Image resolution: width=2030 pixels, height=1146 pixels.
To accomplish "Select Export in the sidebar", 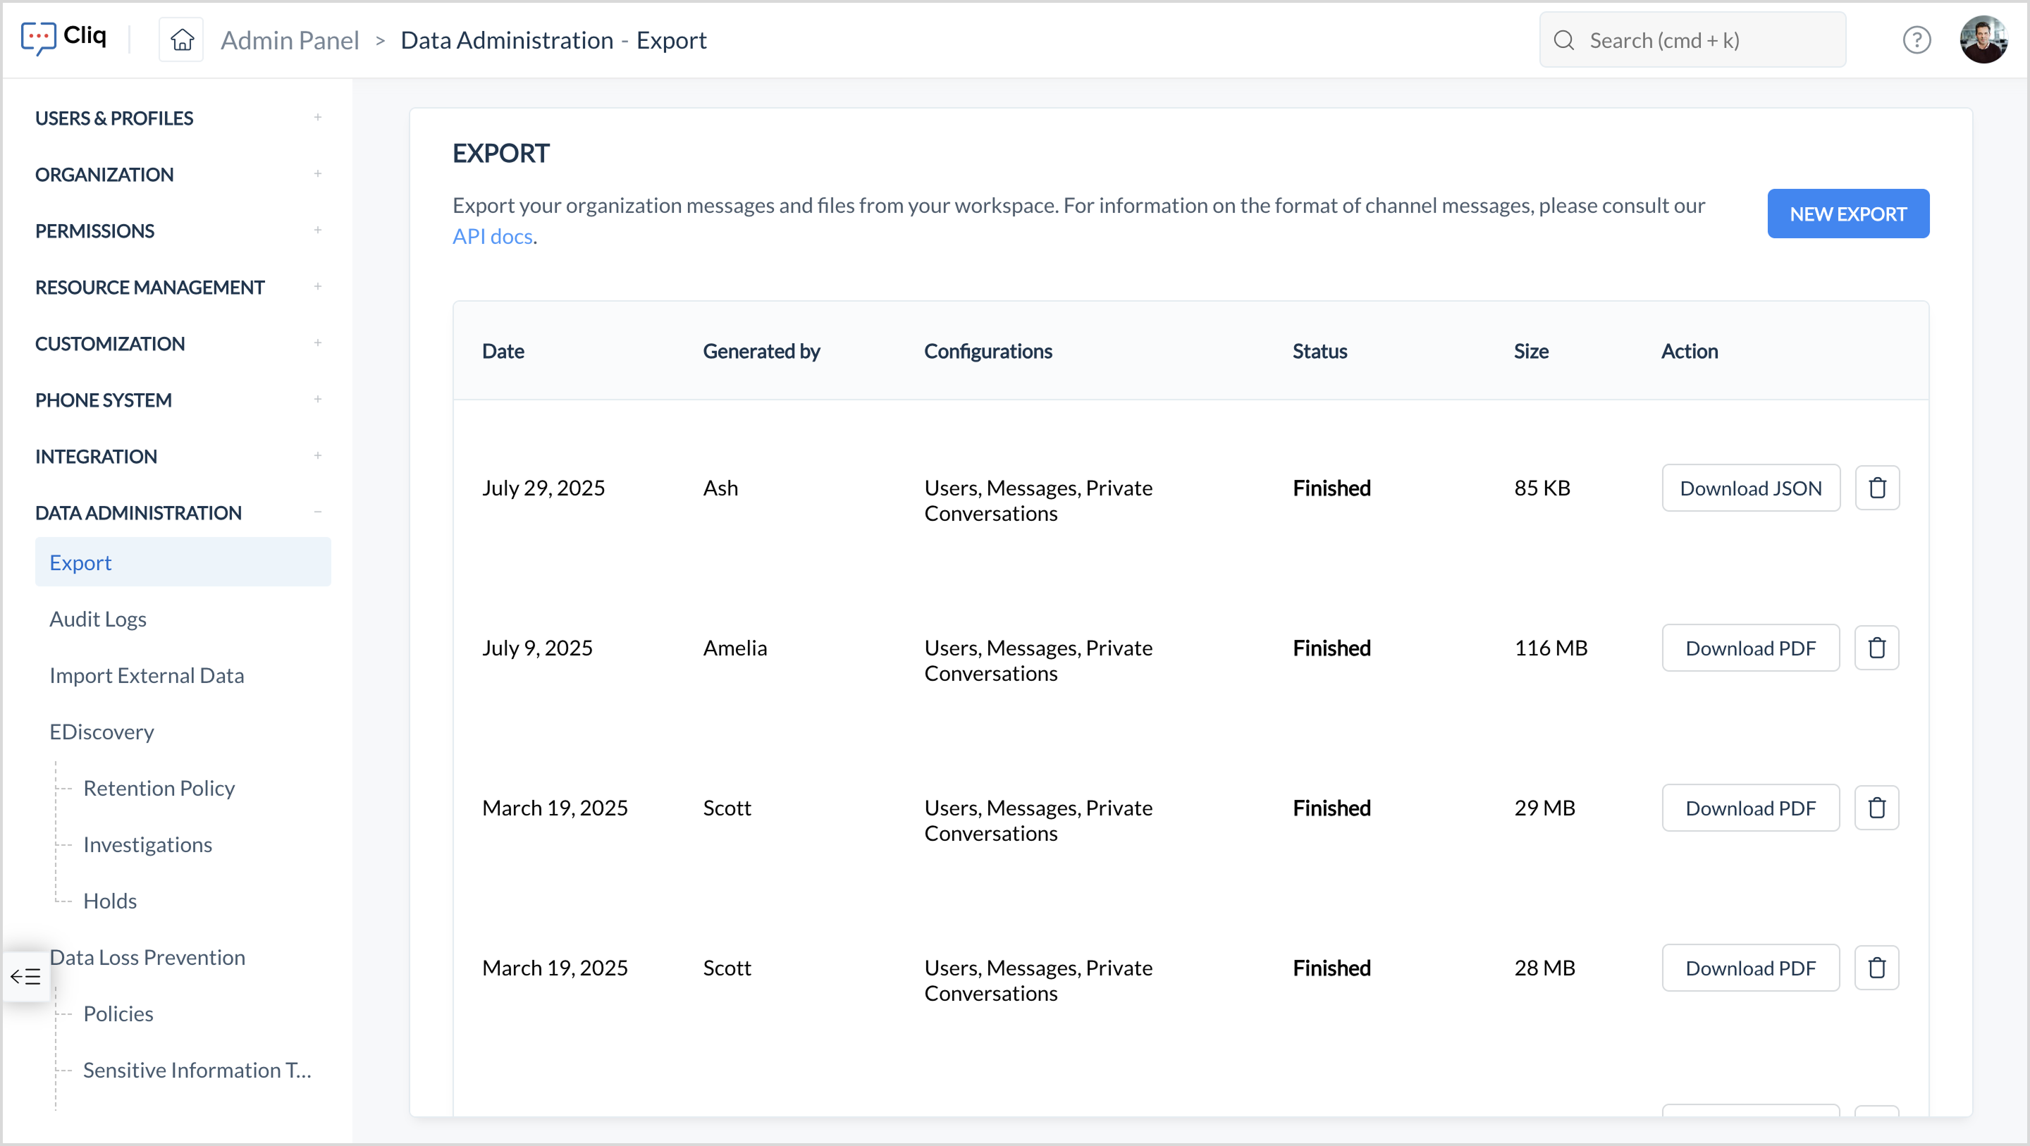I will point(183,562).
